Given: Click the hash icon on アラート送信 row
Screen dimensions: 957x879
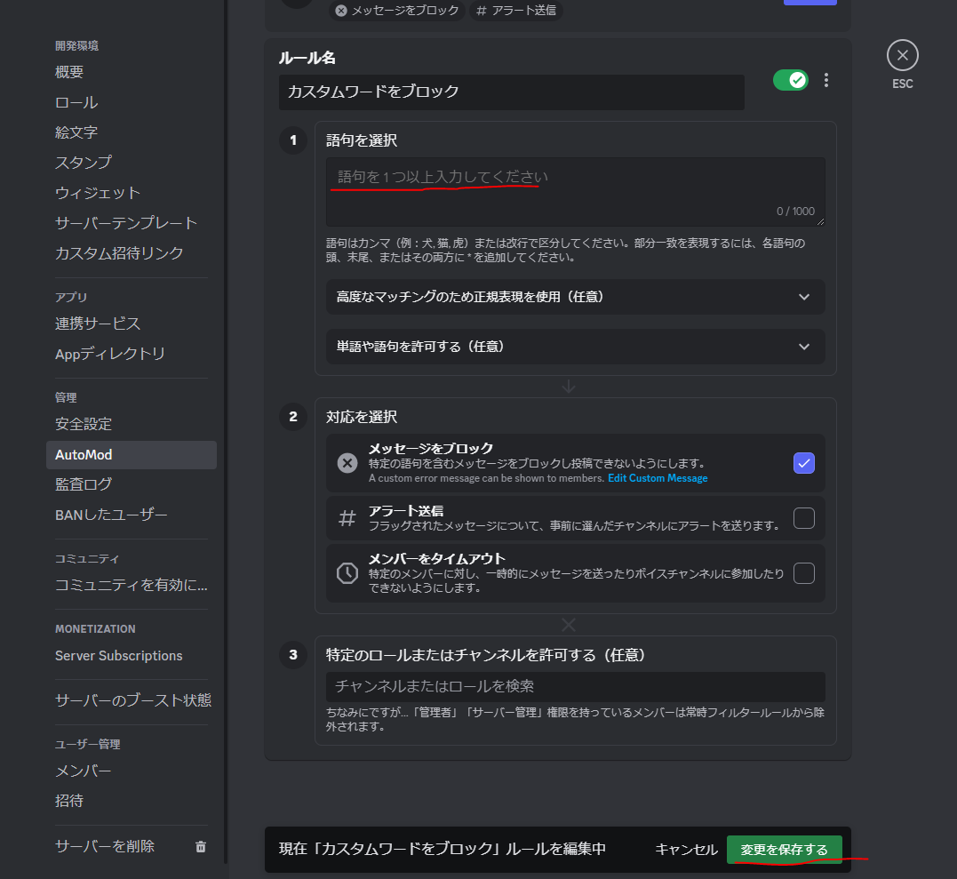Looking at the screenshot, I should (x=347, y=518).
